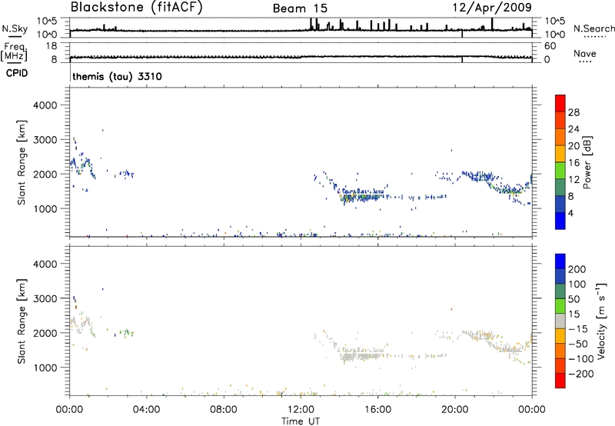Click 'Slant Range [km]' title of power panel
Viewport: 615px width, 426px height.
tap(22, 162)
